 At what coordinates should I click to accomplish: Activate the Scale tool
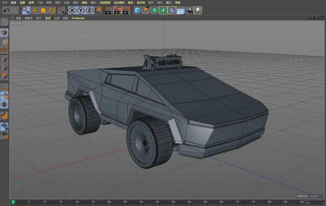43,10
